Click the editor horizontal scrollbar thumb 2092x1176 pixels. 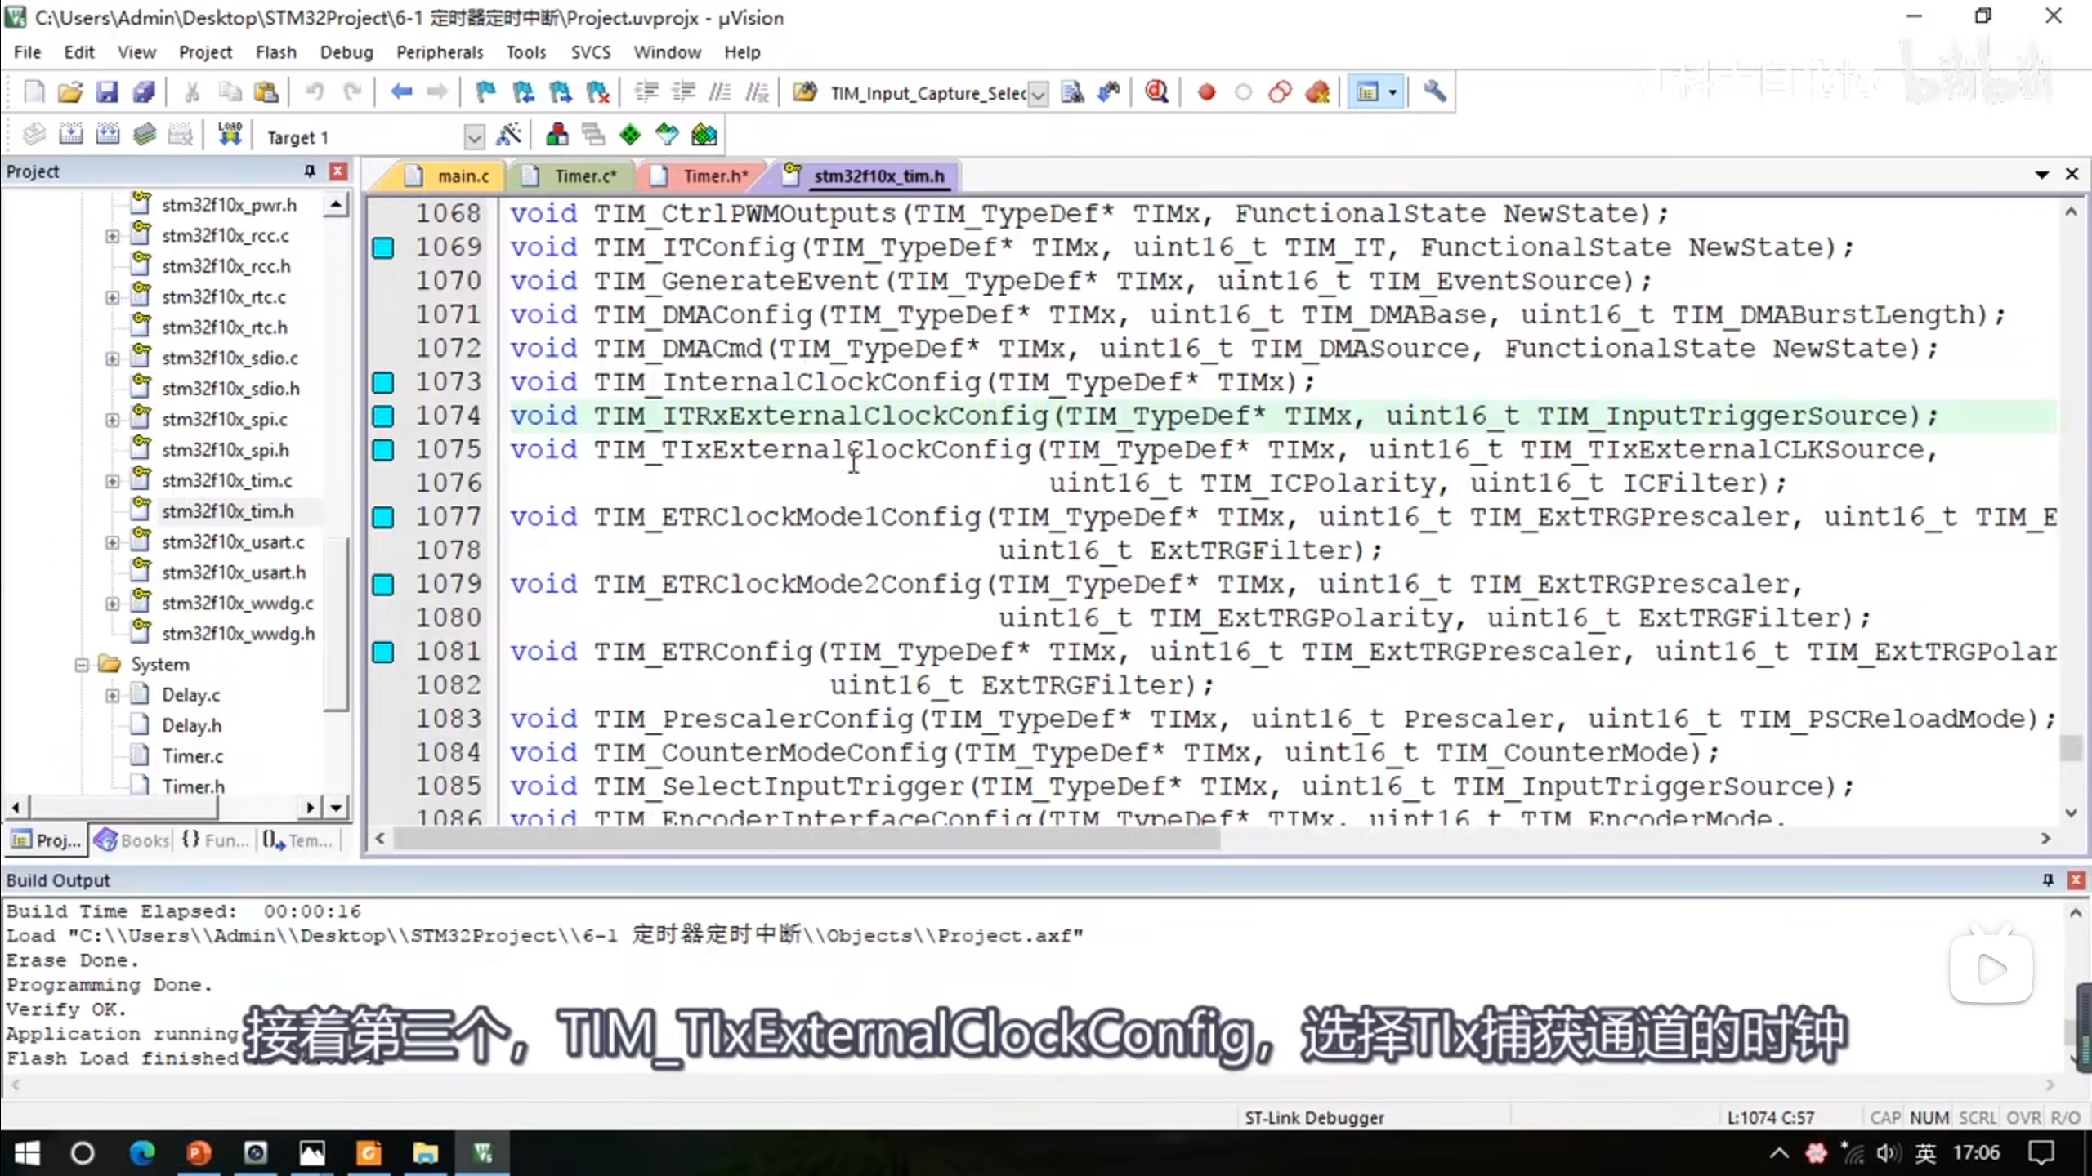[x=805, y=839]
